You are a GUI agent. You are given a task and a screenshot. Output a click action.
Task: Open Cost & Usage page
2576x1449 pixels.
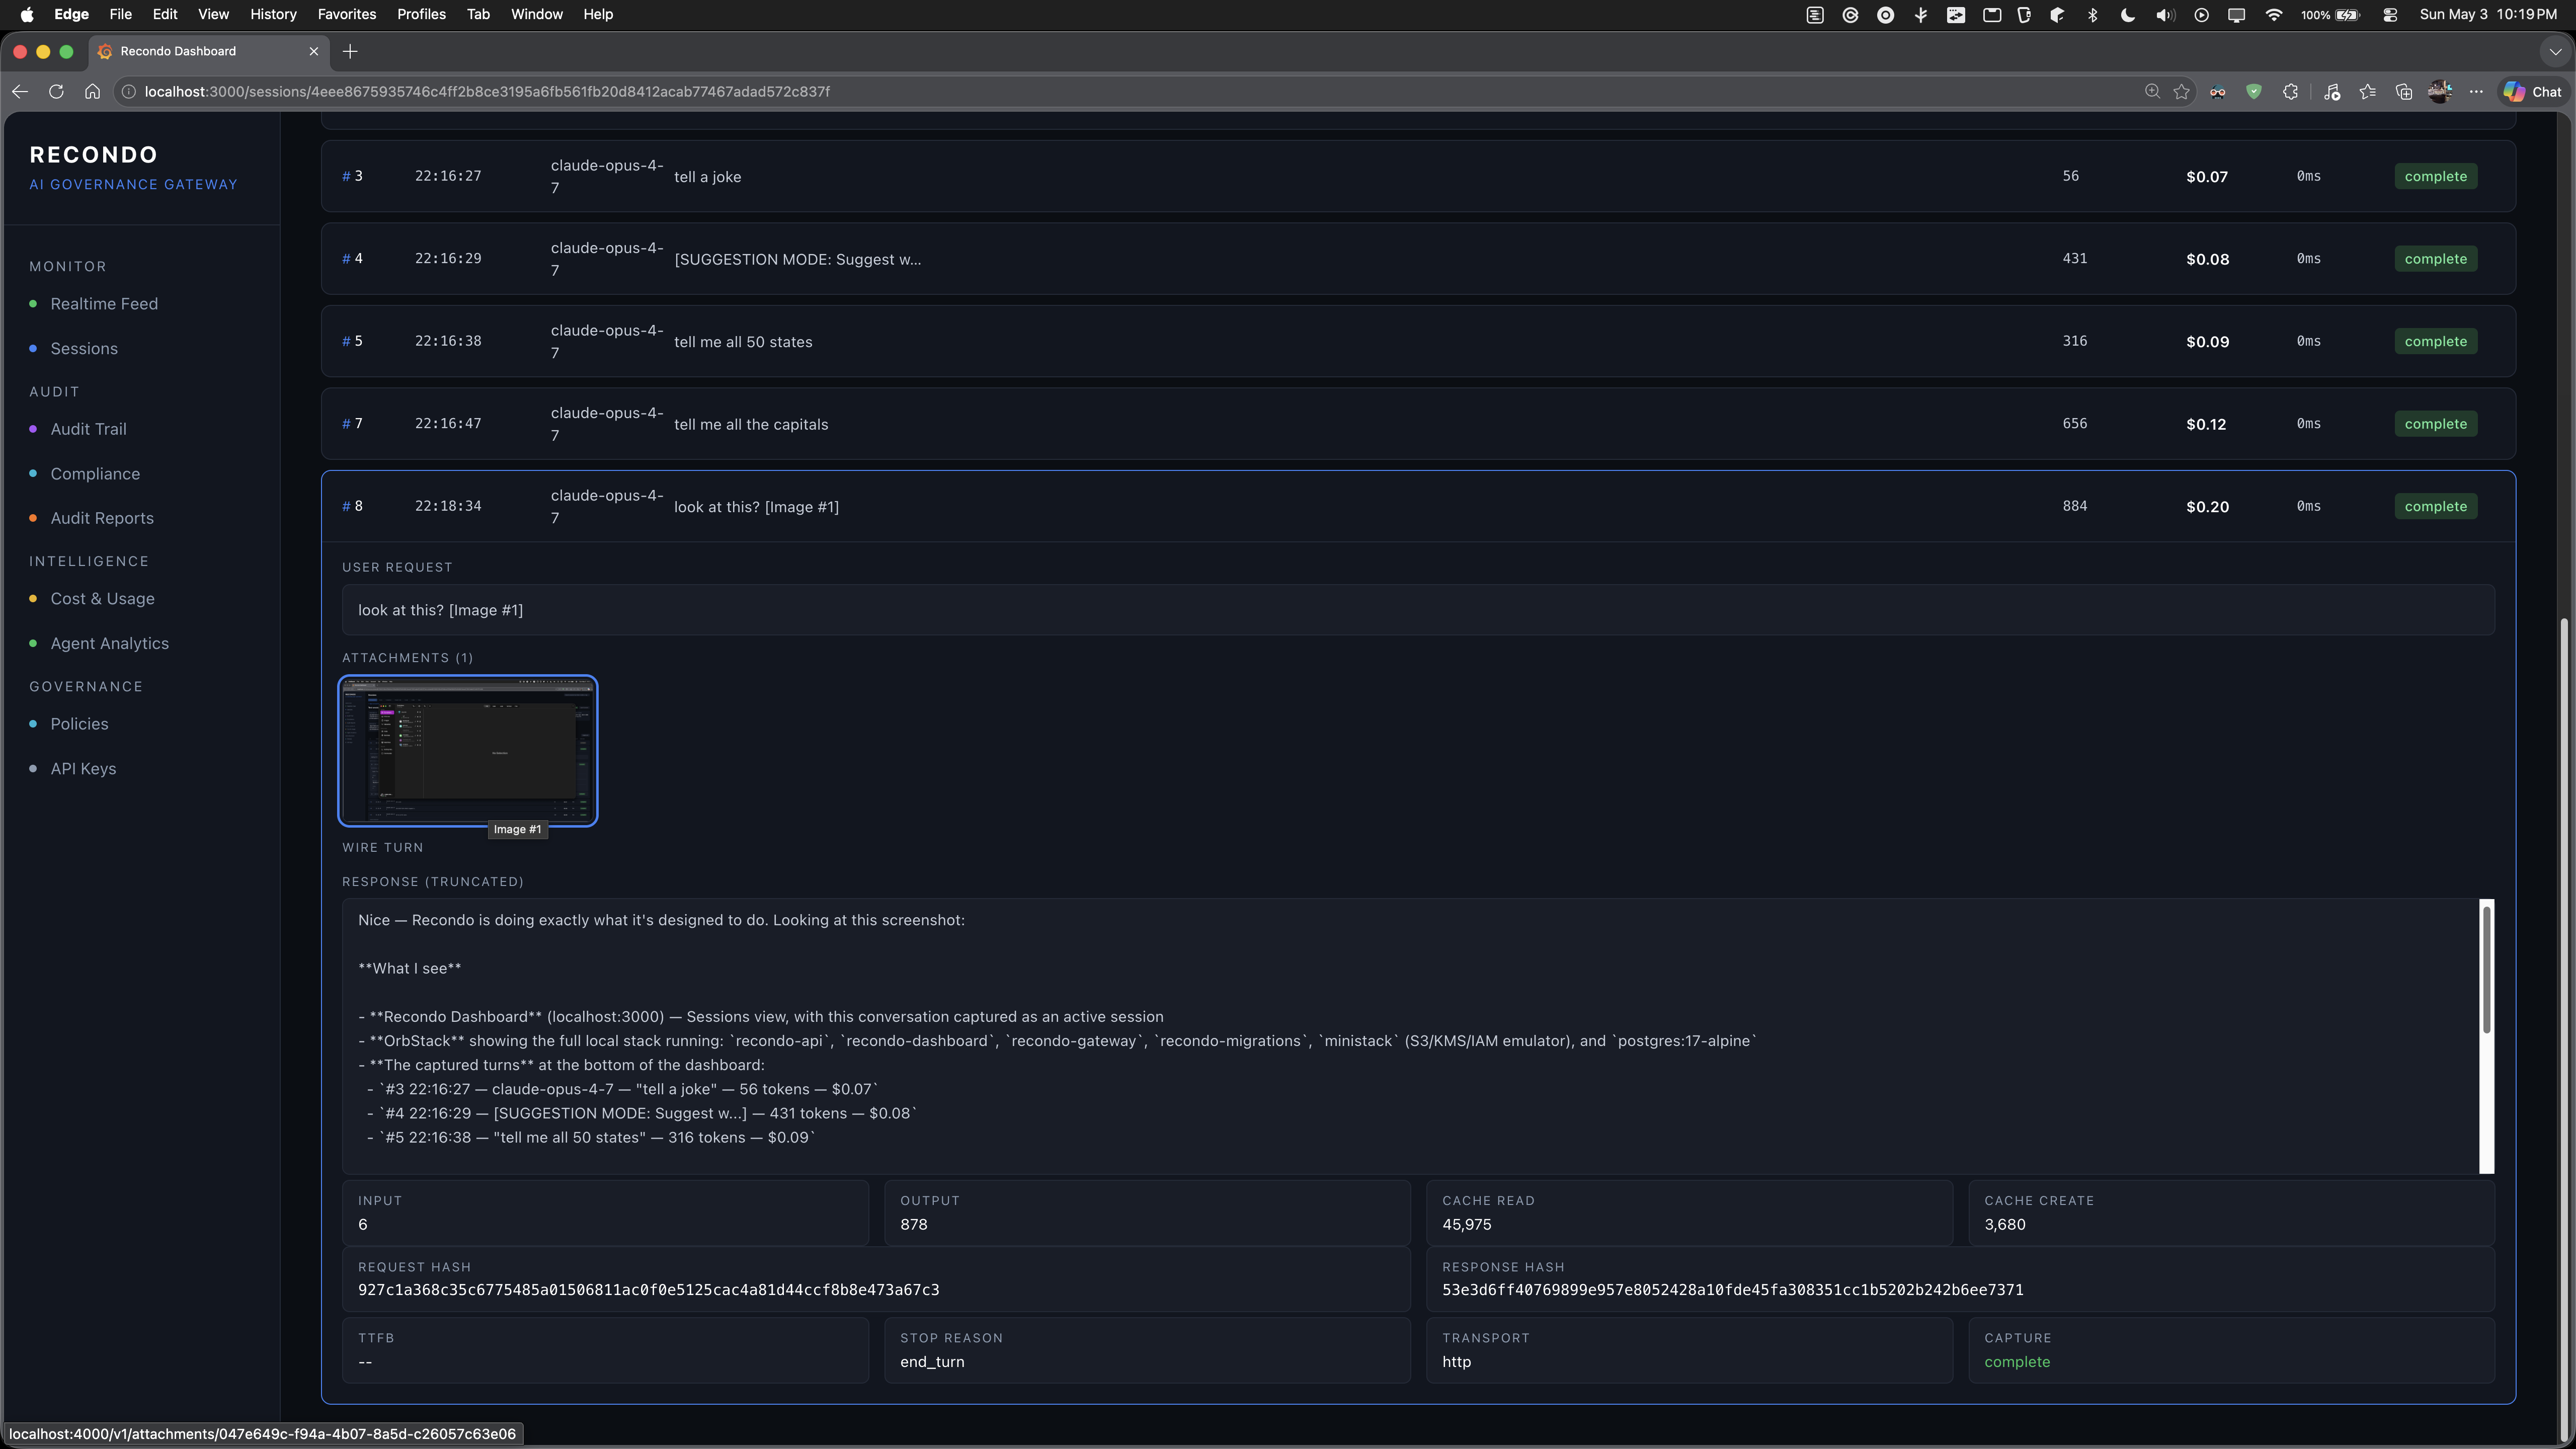pyautogui.click(x=102, y=599)
